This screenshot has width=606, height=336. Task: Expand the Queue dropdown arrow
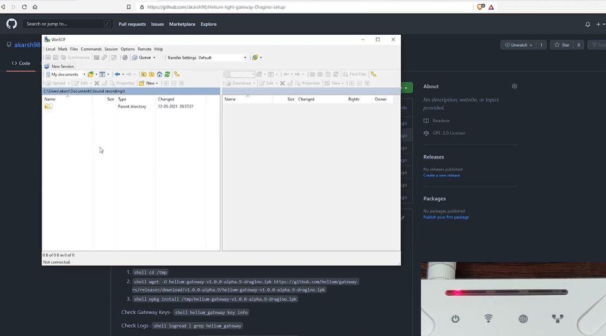[x=154, y=58]
